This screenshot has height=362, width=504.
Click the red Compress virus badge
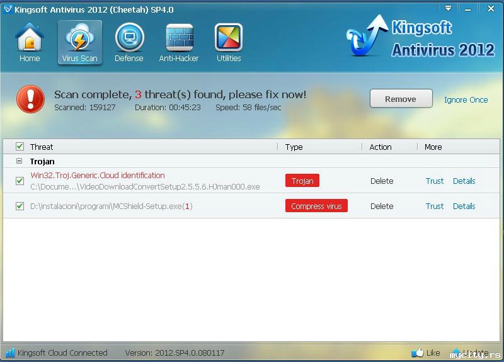coord(316,206)
